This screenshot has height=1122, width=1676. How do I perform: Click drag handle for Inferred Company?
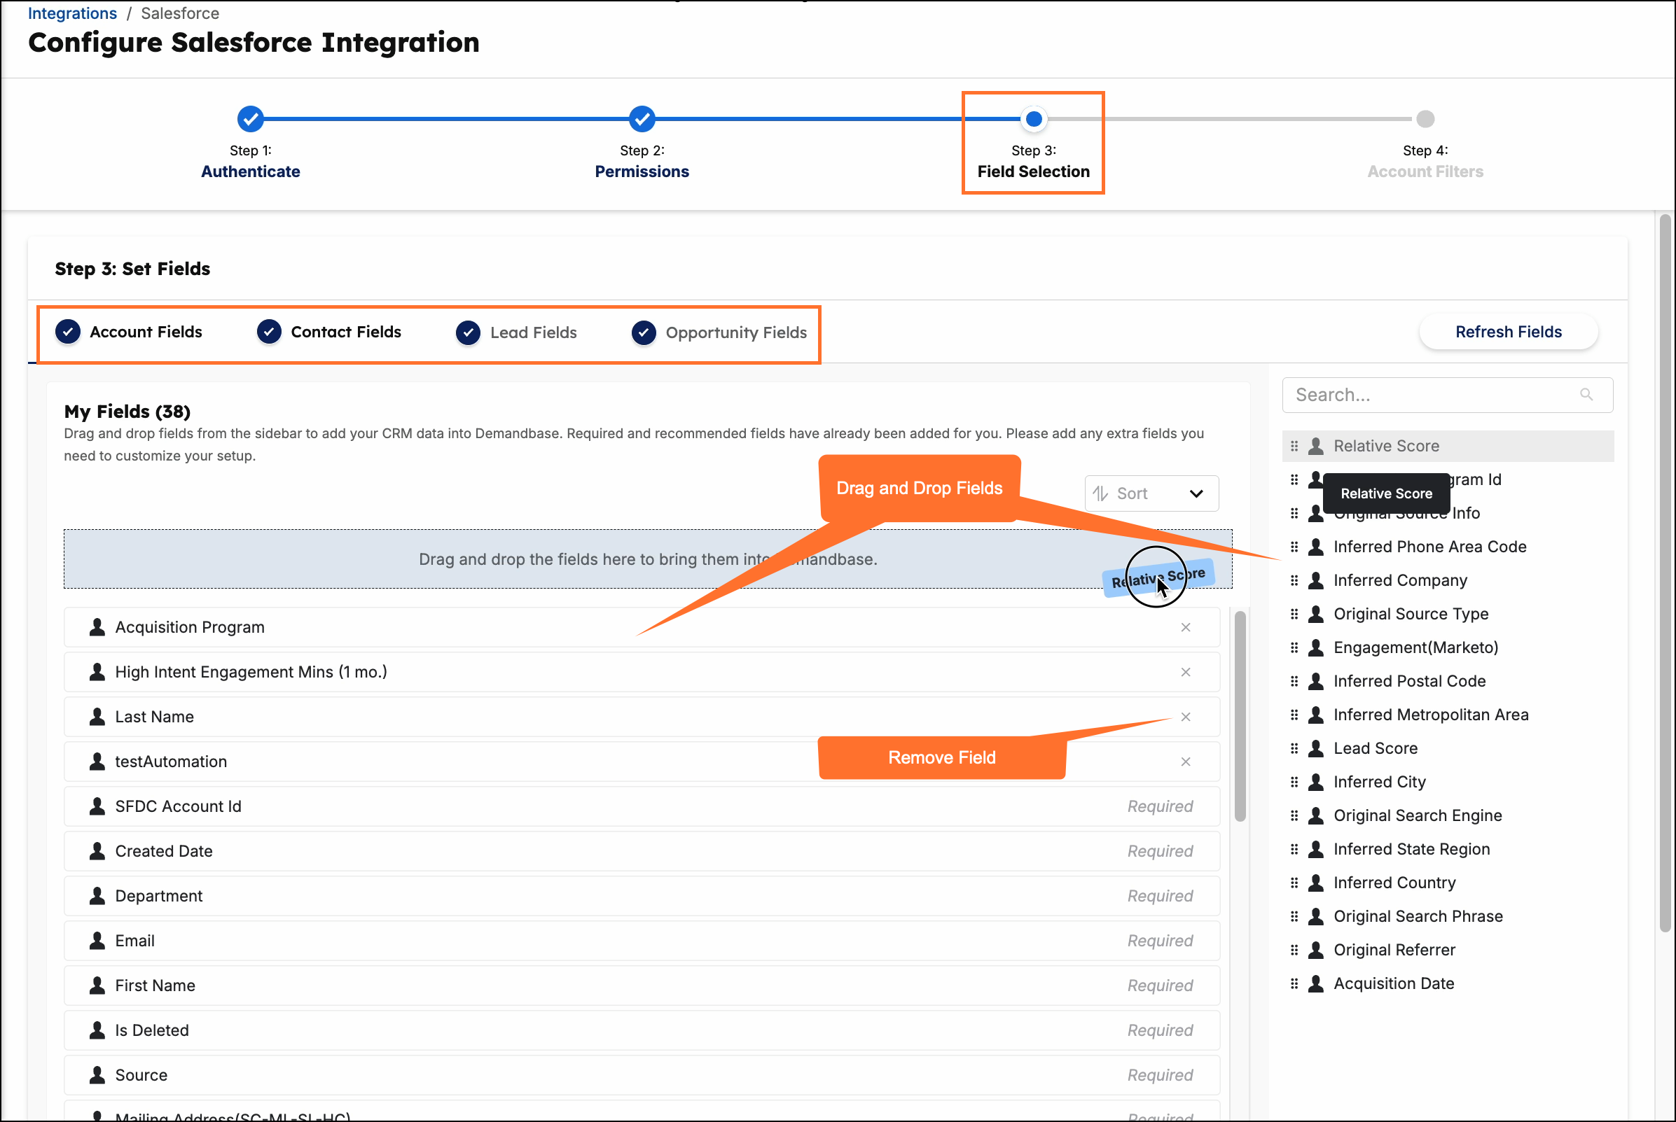click(1294, 580)
